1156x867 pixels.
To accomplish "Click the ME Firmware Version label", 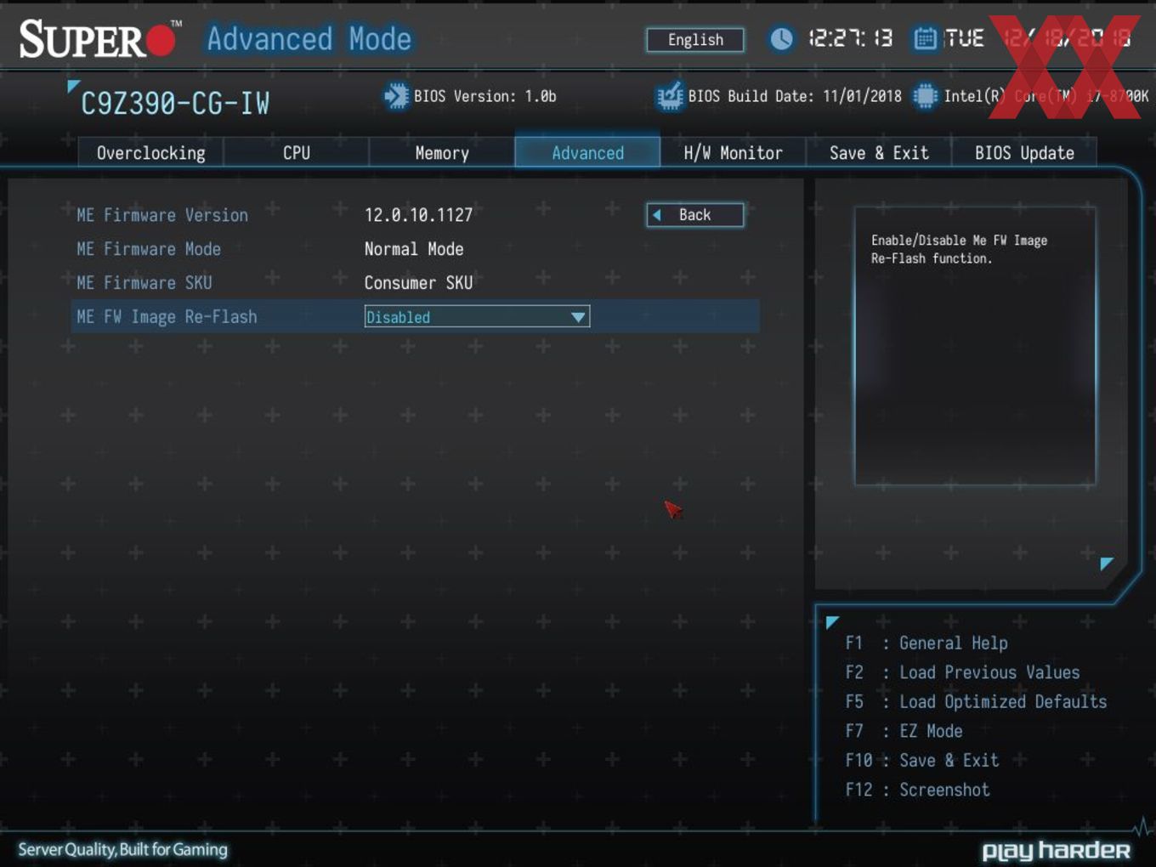I will point(162,215).
